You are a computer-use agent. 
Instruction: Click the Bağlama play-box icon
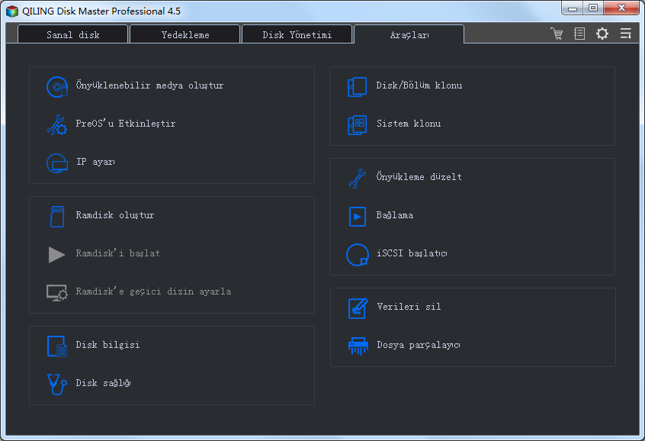point(357,217)
